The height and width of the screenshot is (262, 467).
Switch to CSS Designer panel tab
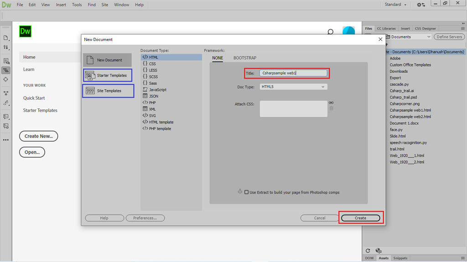point(425,29)
